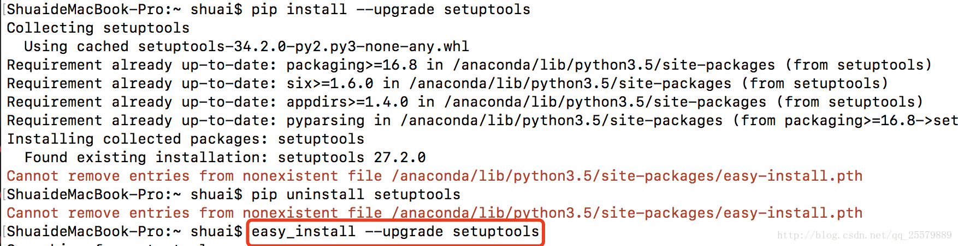This screenshot has height=246, width=958.
Task: Open the blog.csdn.net watermark URL
Action: (864, 235)
